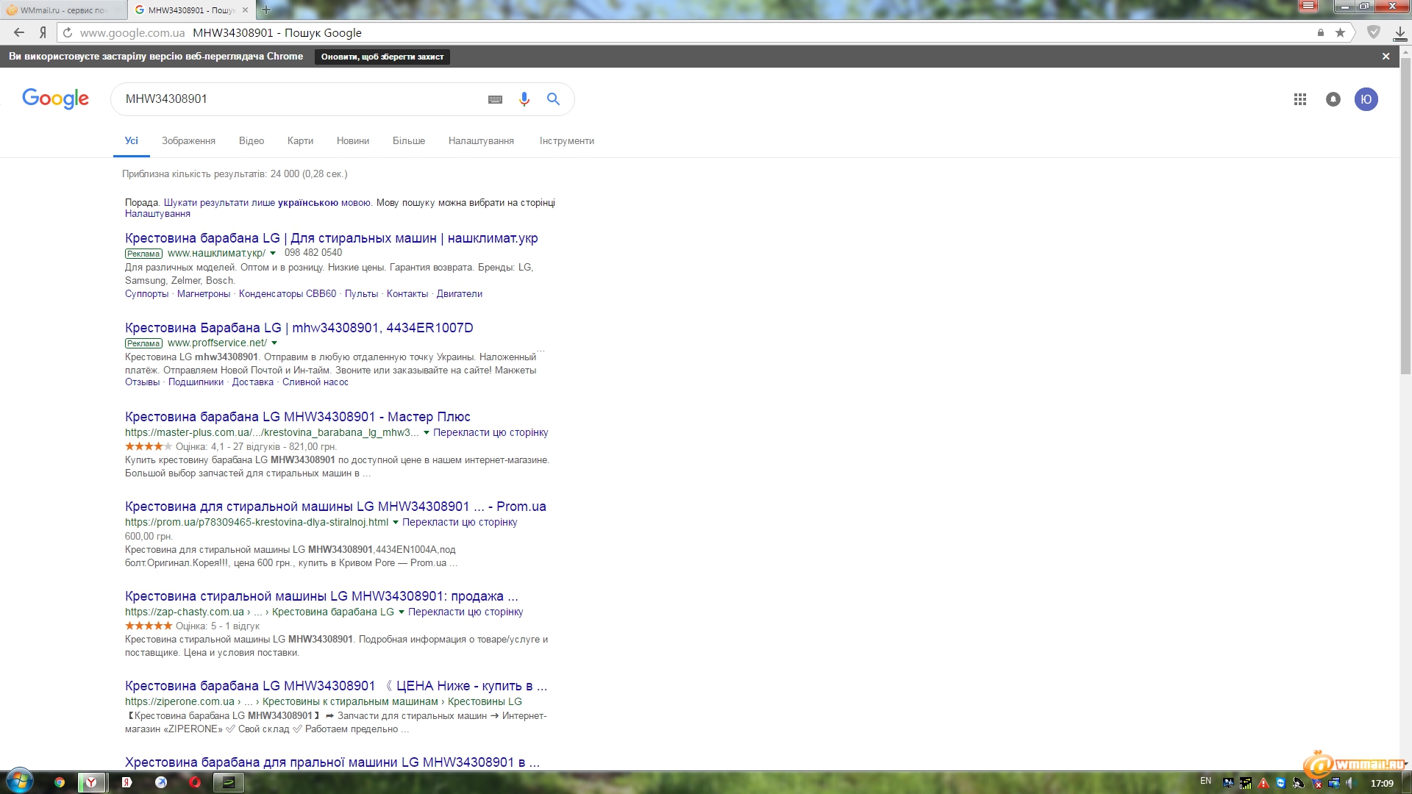Open the on-screen keyboard in Google search box
Image resolution: width=1412 pixels, height=794 pixels.
tap(495, 99)
